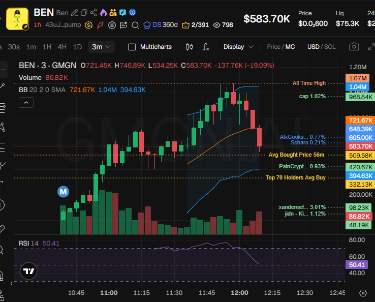Take a chart snapshot with camera icon
Image resolution: width=375 pixels, height=302 pixels.
pyautogui.click(x=354, y=47)
